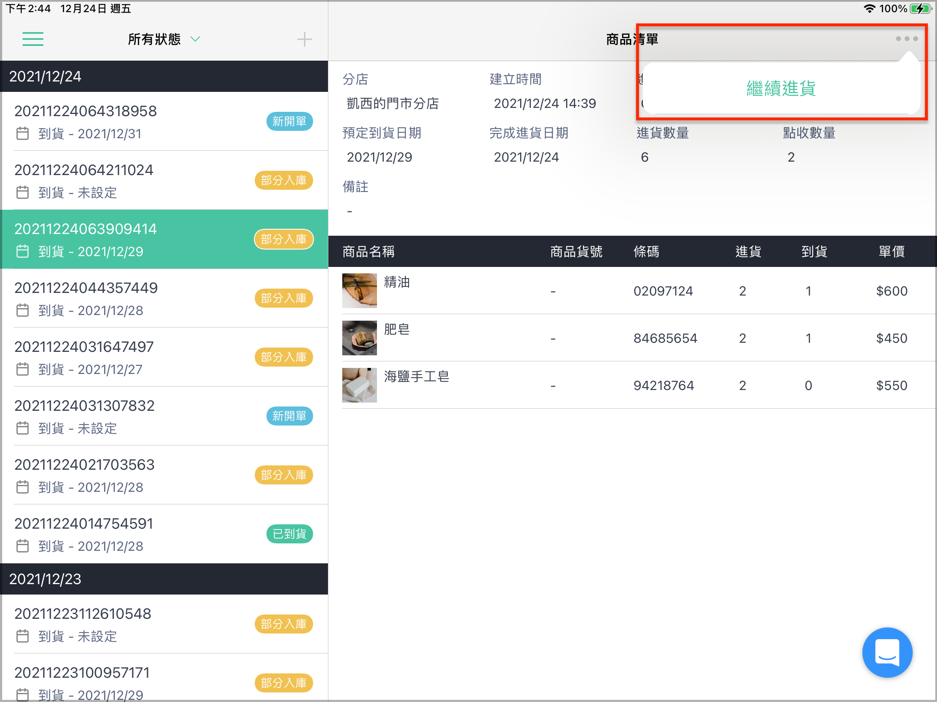Click the 進貨數量 value 6

645,157
